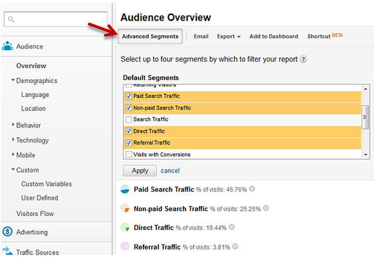This screenshot has height=262, width=374.
Task: Collapse the Demographics section
Action: point(35,80)
